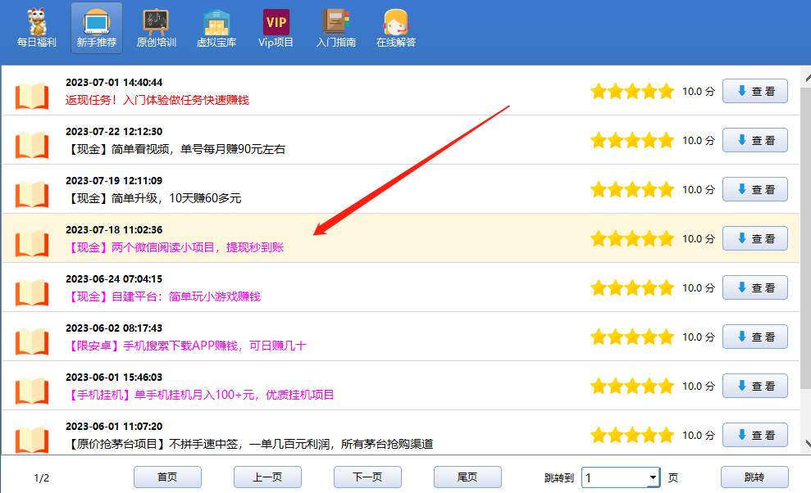Click the 1/2 page indicator
Viewport: 811px width, 493px height.
[41, 478]
